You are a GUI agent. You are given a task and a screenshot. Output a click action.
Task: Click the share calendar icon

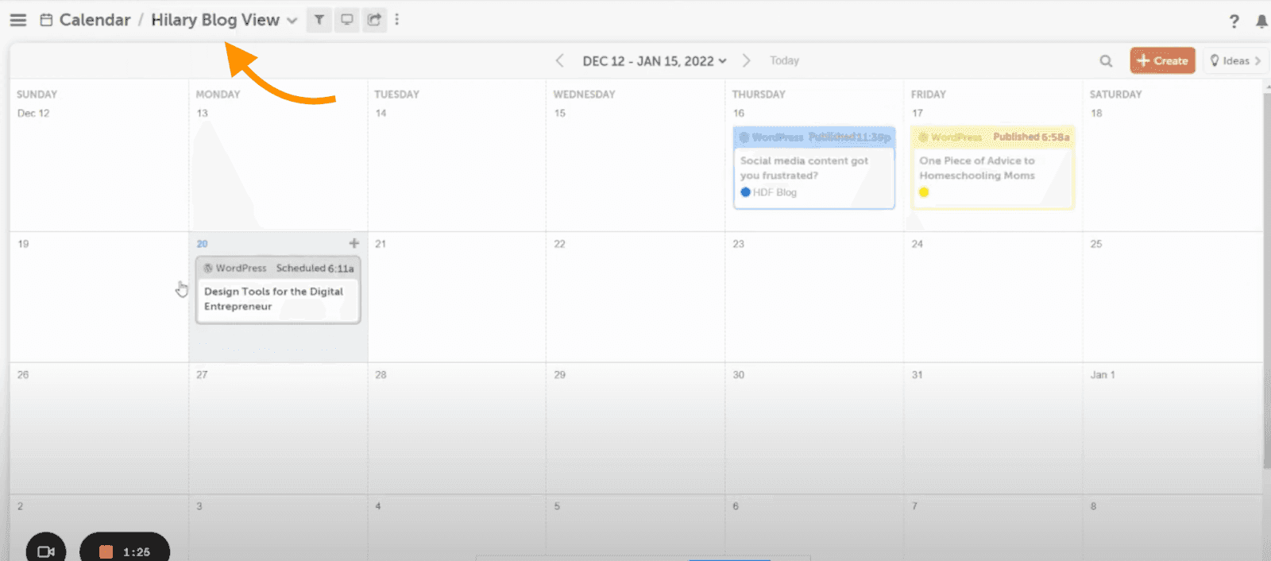coord(374,20)
